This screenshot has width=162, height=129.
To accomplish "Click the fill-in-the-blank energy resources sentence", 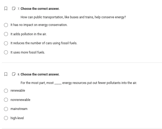I will [x=79, y=83].
